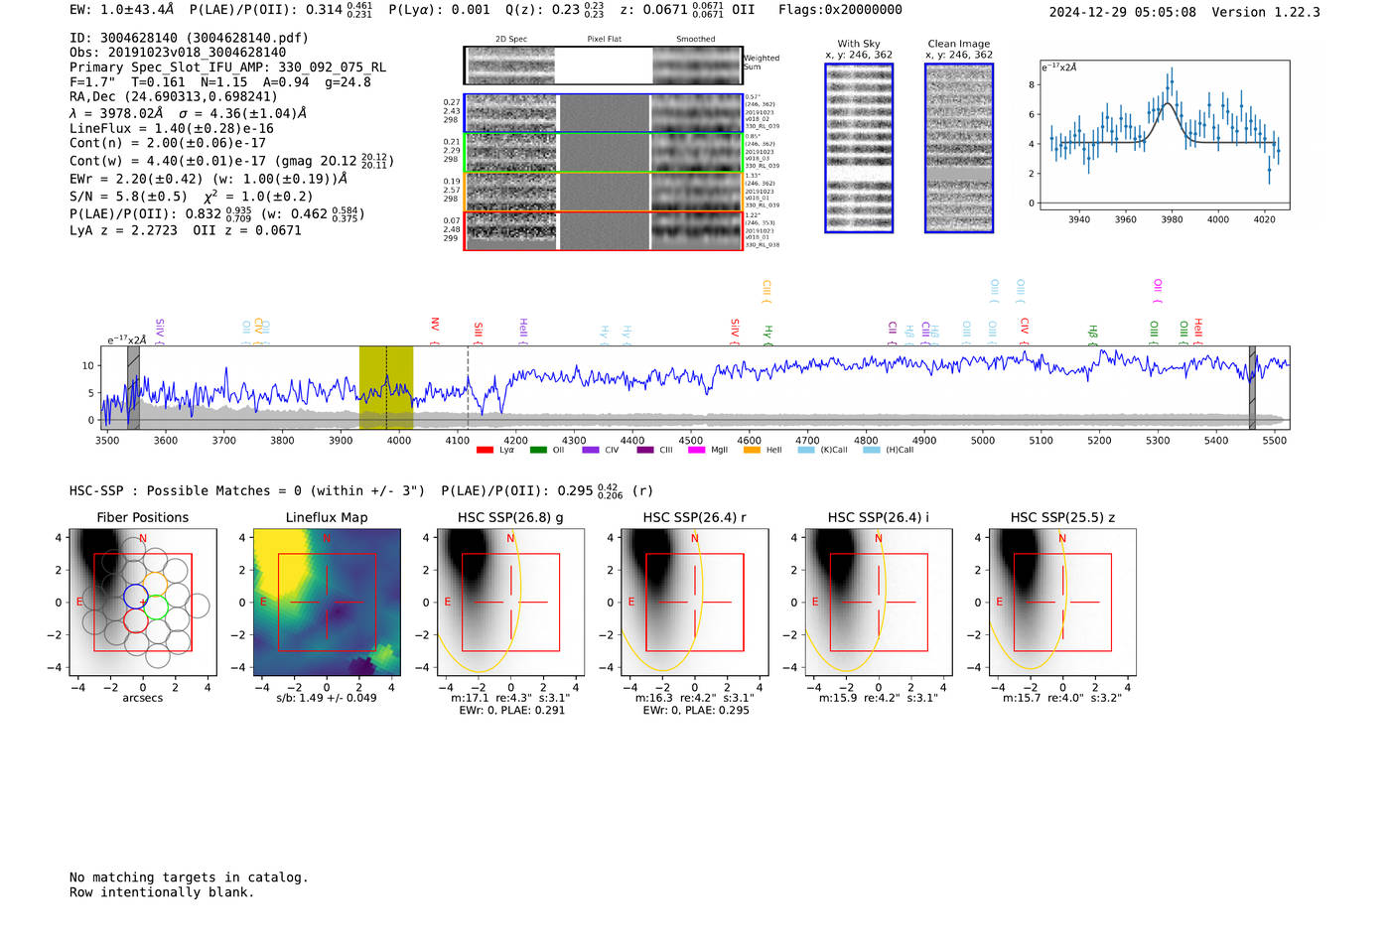Click the green-bordered 2D spectrum row
1390x946 pixels.
tap(603, 153)
